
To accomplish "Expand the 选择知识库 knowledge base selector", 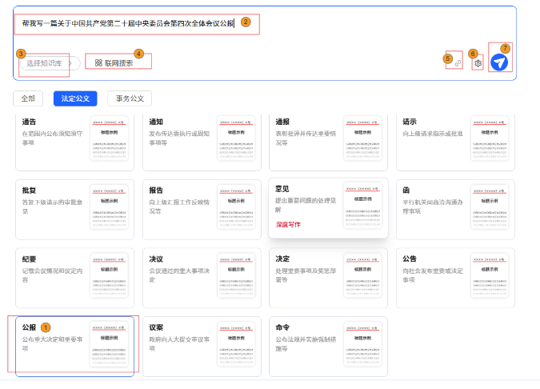I will 43,63.
